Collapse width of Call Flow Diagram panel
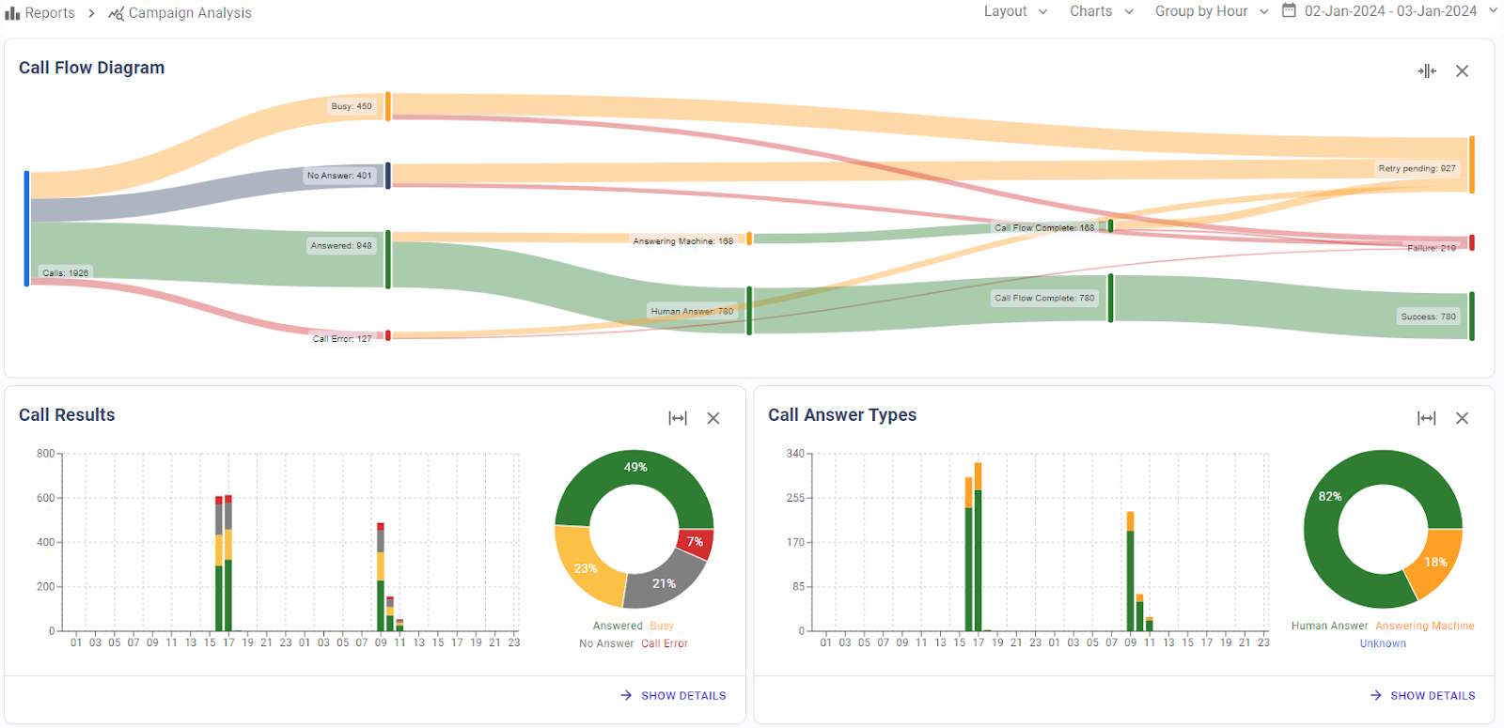This screenshot has height=728, width=1504. [1427, 70]
